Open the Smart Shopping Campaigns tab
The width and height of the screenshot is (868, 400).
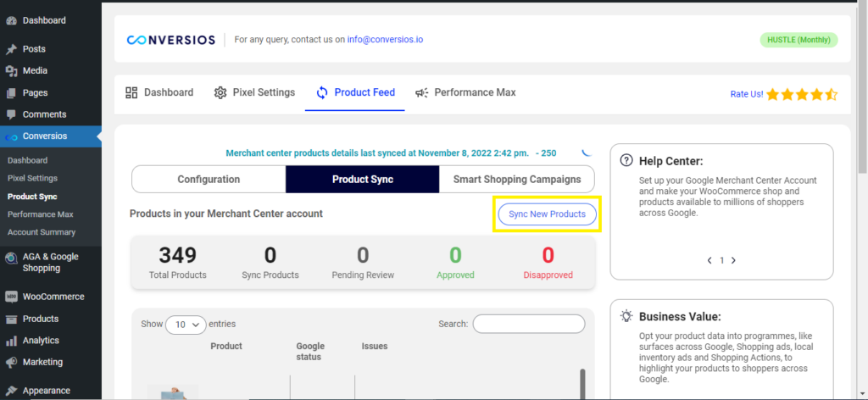[517, 180]
